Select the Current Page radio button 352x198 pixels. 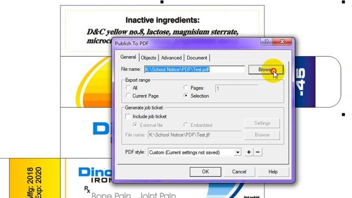(x=128, y=96)
